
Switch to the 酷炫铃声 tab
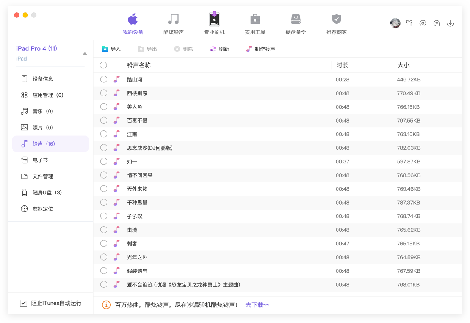[x=174, y=24]
